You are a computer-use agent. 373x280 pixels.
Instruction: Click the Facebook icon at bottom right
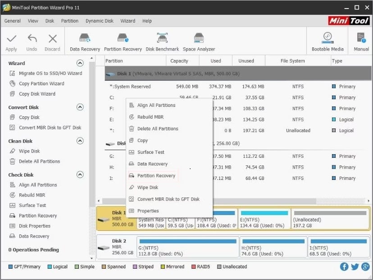coord(344,267)
